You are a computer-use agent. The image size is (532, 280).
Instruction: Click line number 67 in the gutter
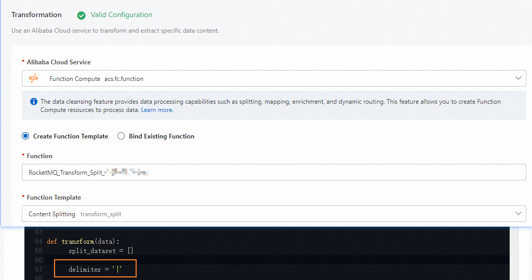pyautogui.click(x=38, y=269)
